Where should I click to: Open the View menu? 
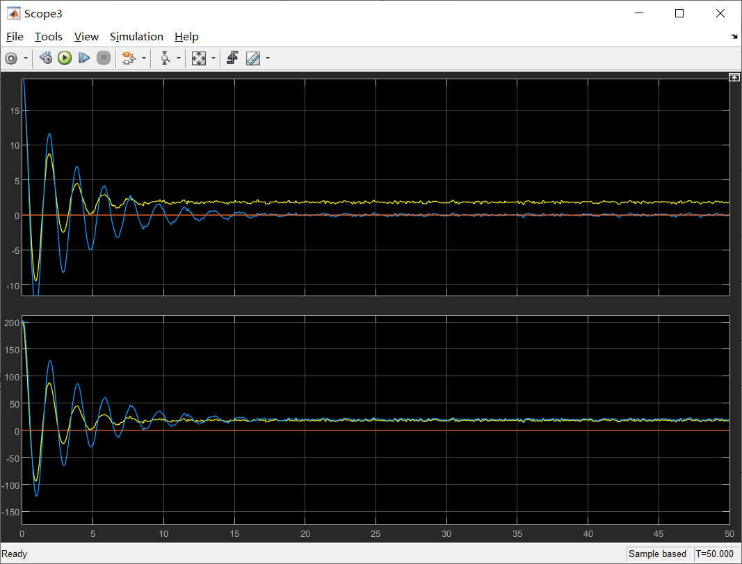coord(86,36)
